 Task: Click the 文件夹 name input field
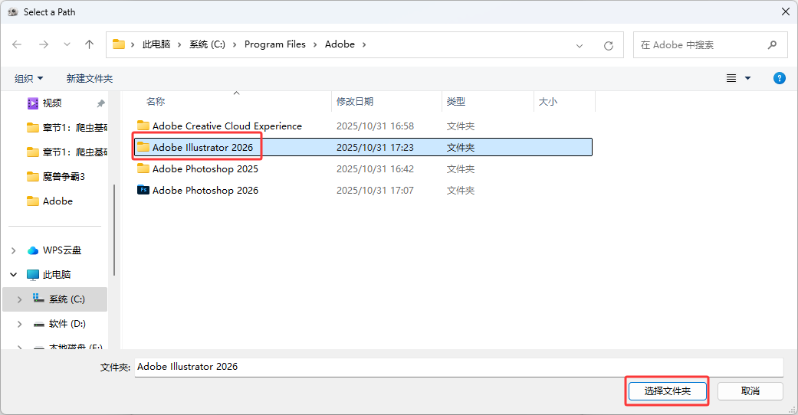pyautogui.click(x=458, y=368)
